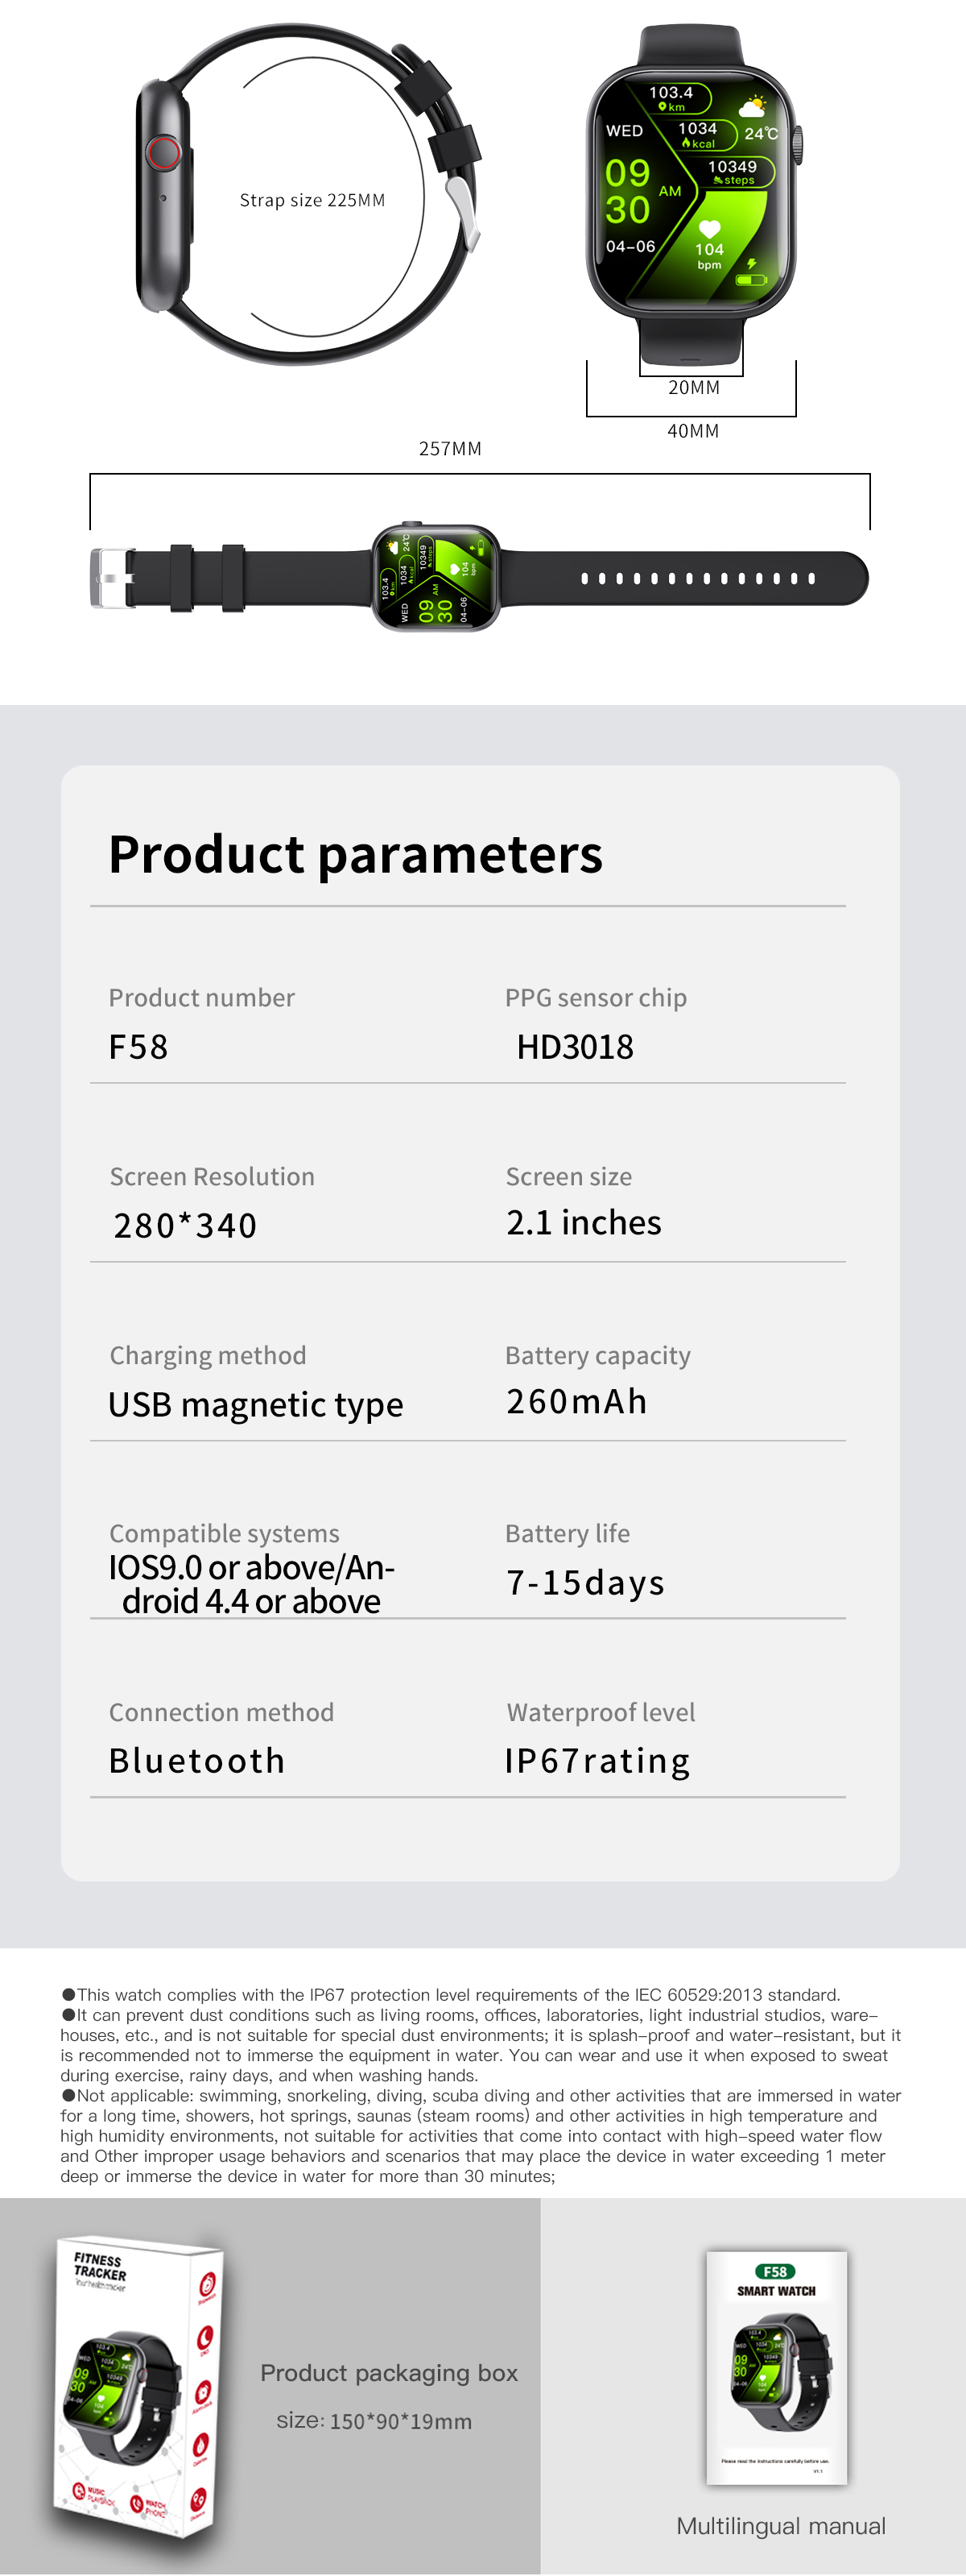Click the green F58 badge on manual
966x2576 pixels.
pyautogui.click(x=775, y=2271)
